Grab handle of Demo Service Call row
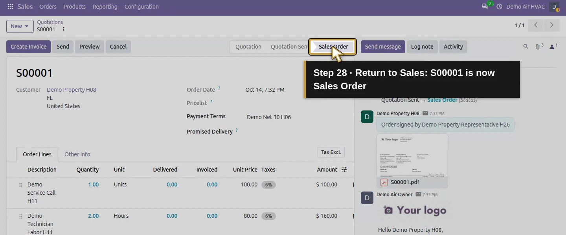This screenshot has height=235, width=566. coord(21,185)
